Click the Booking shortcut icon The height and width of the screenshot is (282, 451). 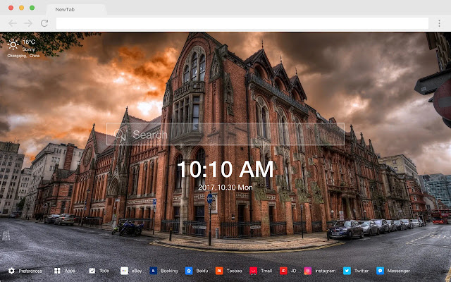tap(154, 271)
